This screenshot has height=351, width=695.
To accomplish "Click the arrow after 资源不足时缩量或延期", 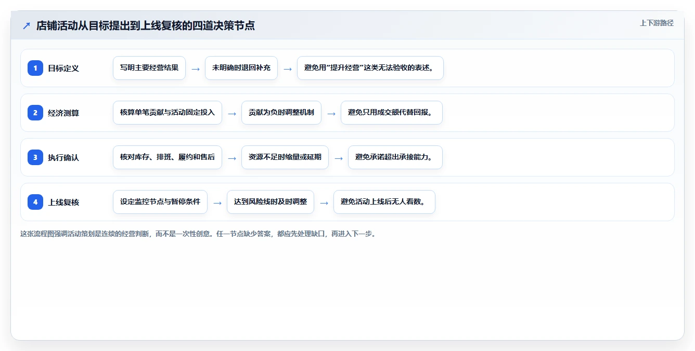I will (x=339, y=158).
